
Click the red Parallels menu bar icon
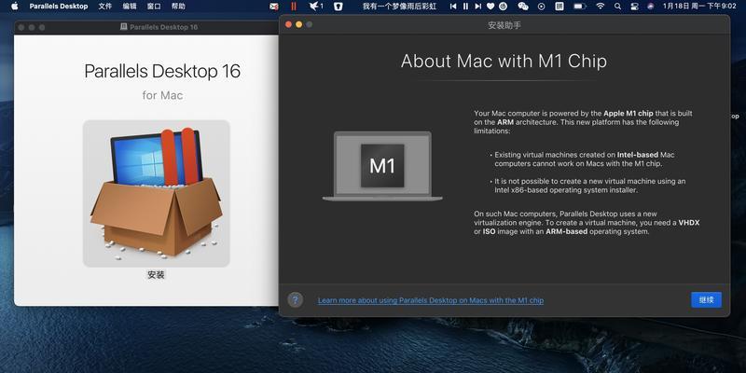pos(294,7)
